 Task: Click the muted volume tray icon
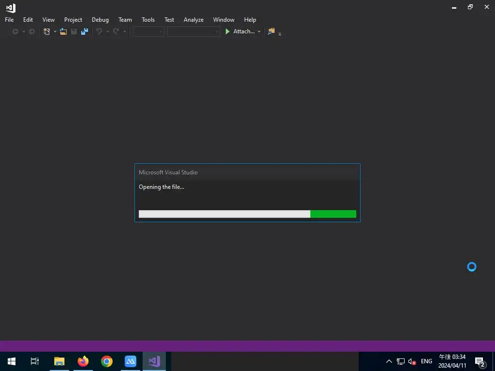point(412,361)
